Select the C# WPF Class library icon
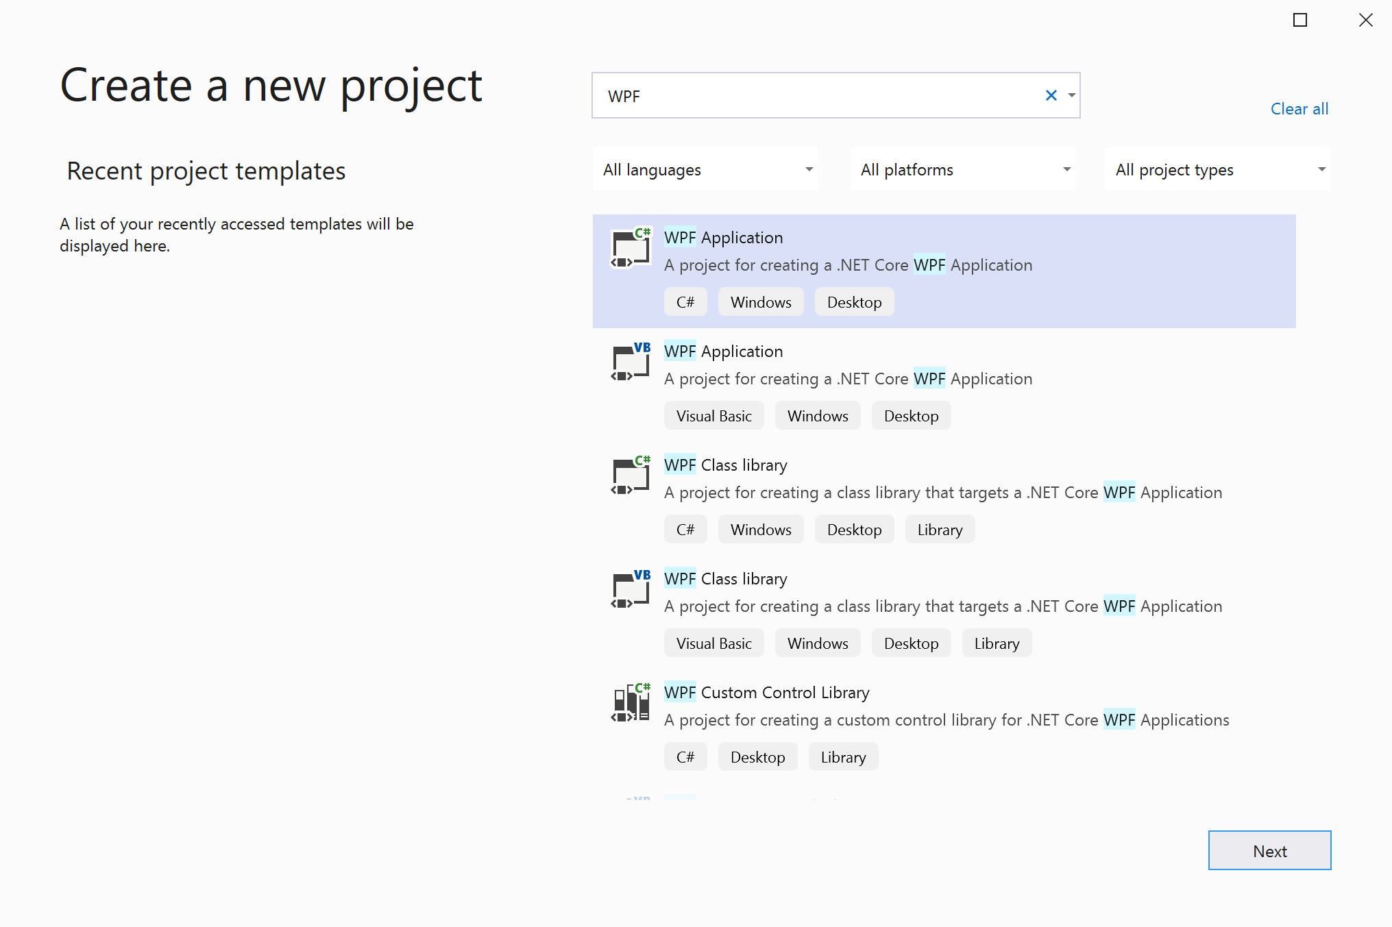 pos(629,475)
